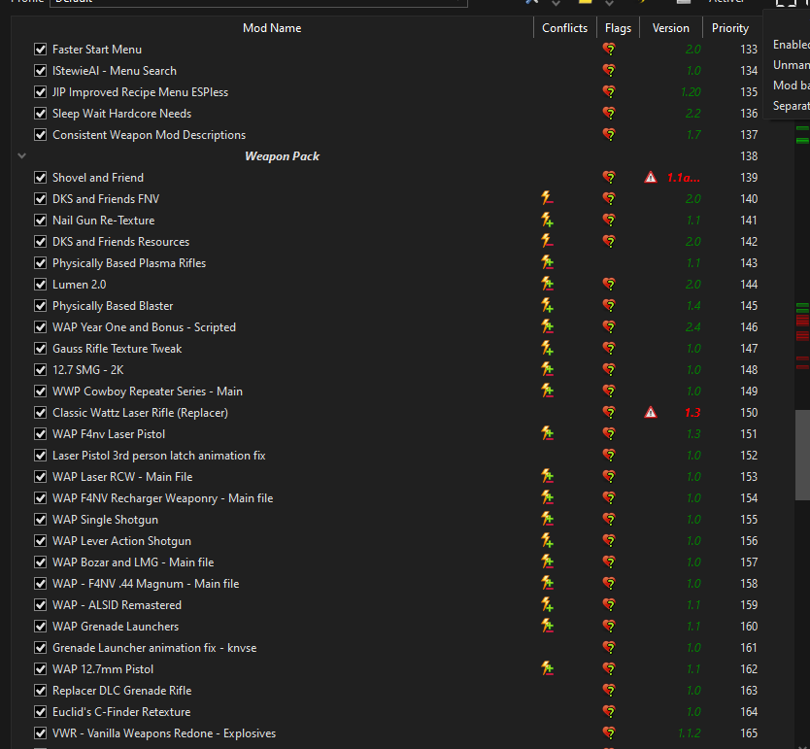Click version 1.20 of JIP Improved Recipe Menu
The width and height of the screenshot is (810, 749).
pyautogui.click(x=691, y=92)
